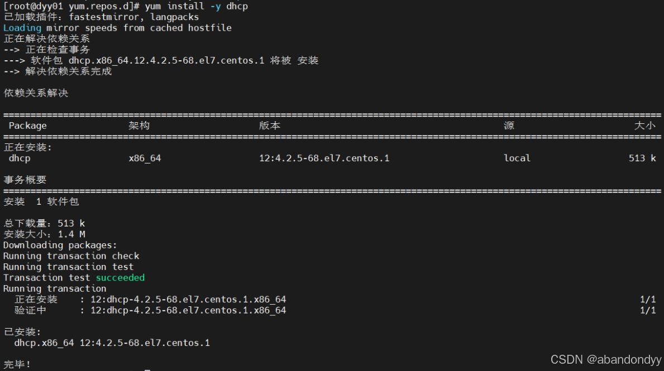The height and width of the screenshot is (371, 664).
Task: Click 'x86_64' architecture value in table
Action: 145,158
